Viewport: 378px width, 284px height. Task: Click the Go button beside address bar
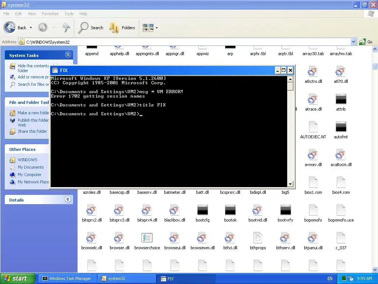pos(366,42)
